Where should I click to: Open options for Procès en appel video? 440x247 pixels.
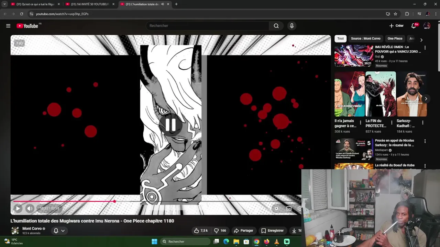[x=425, y=141]
